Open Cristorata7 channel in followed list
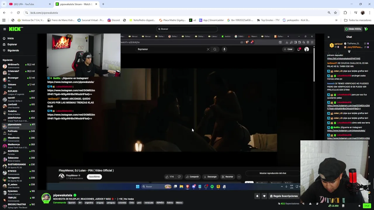The image size is (374, 210). point(18,73)
